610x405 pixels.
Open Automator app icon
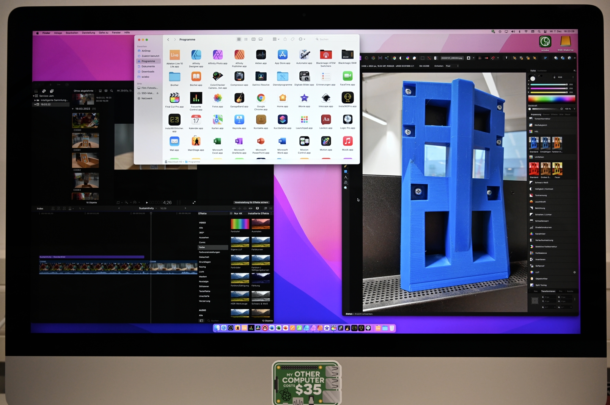click(x=304, y=55)
